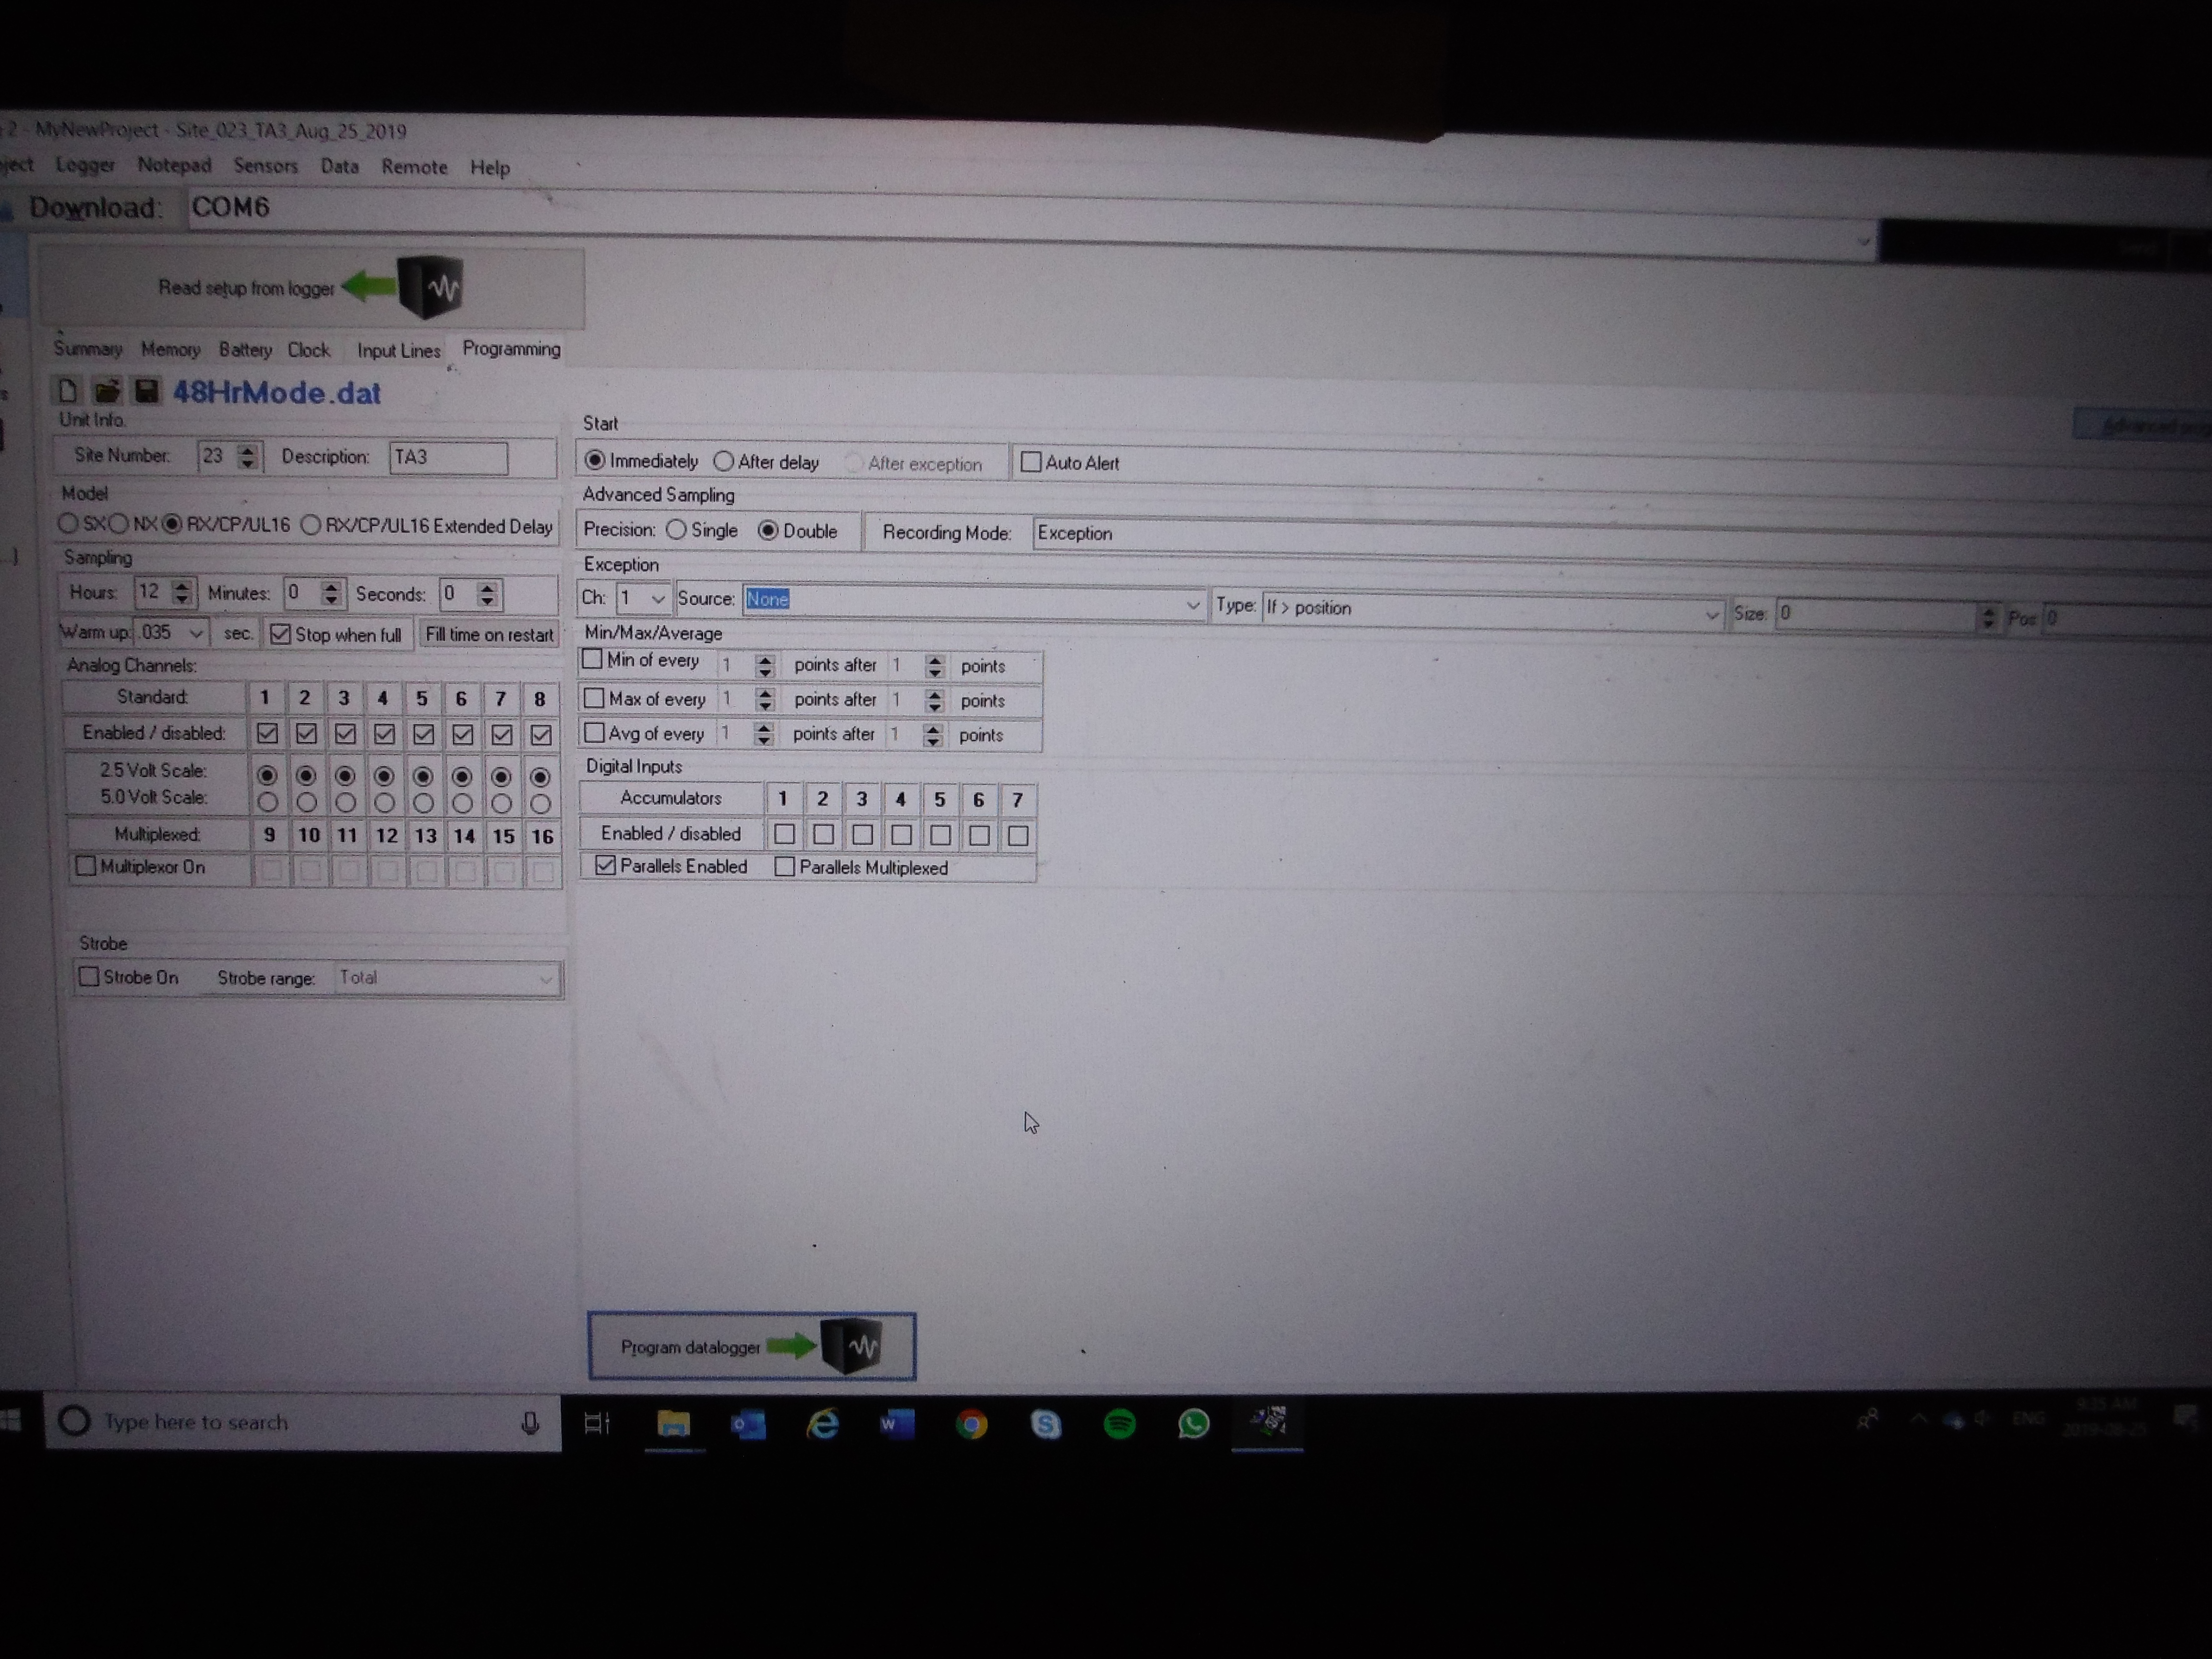This screenshot has width=2212, height=1659.
Task: Open the Warm up seconds dropdown
Action: (196, 633)
